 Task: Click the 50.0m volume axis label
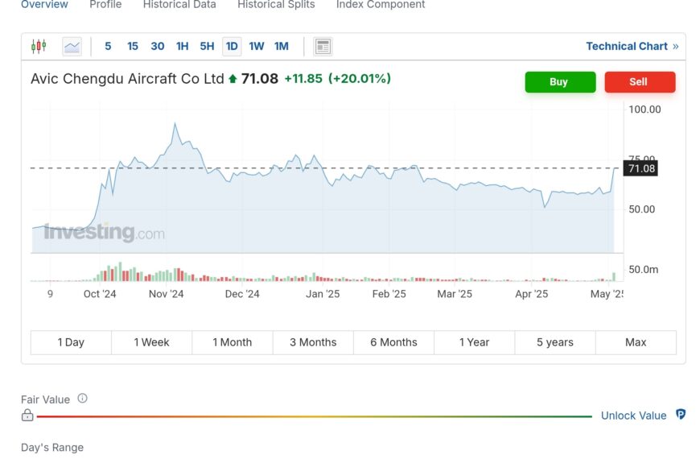point(644,270)
